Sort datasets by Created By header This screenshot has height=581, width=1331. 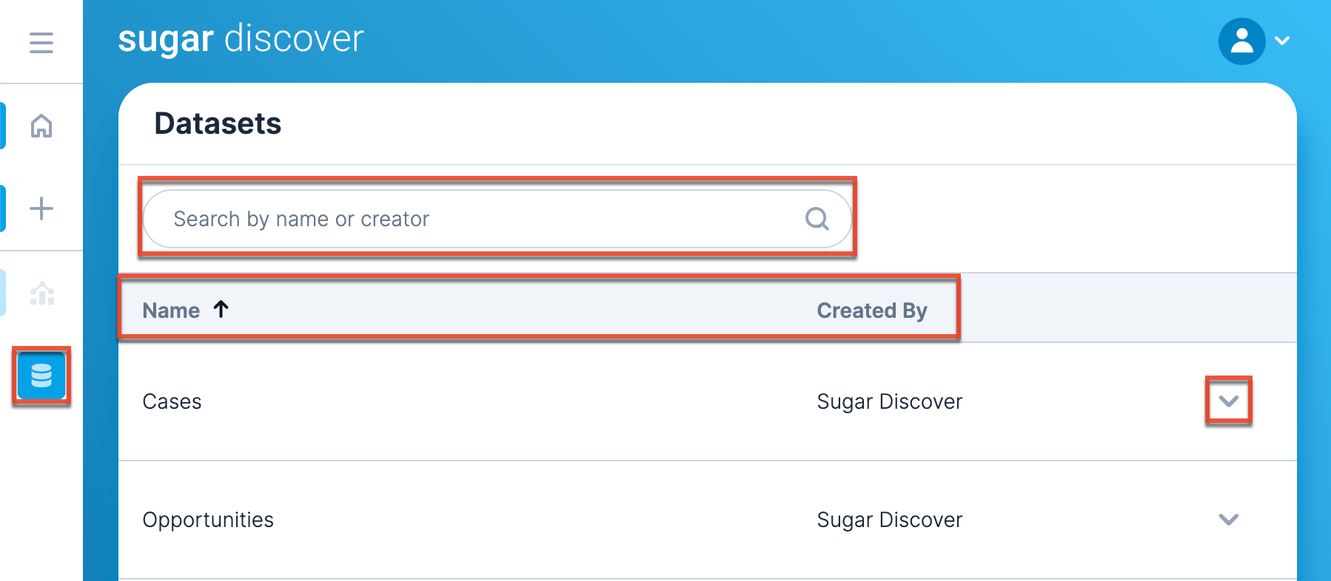pyautogui.click(x=871, y=310)
